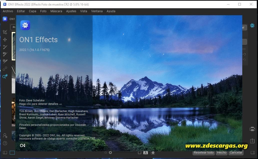
Task: Open the user account icon
Action: 5,136
